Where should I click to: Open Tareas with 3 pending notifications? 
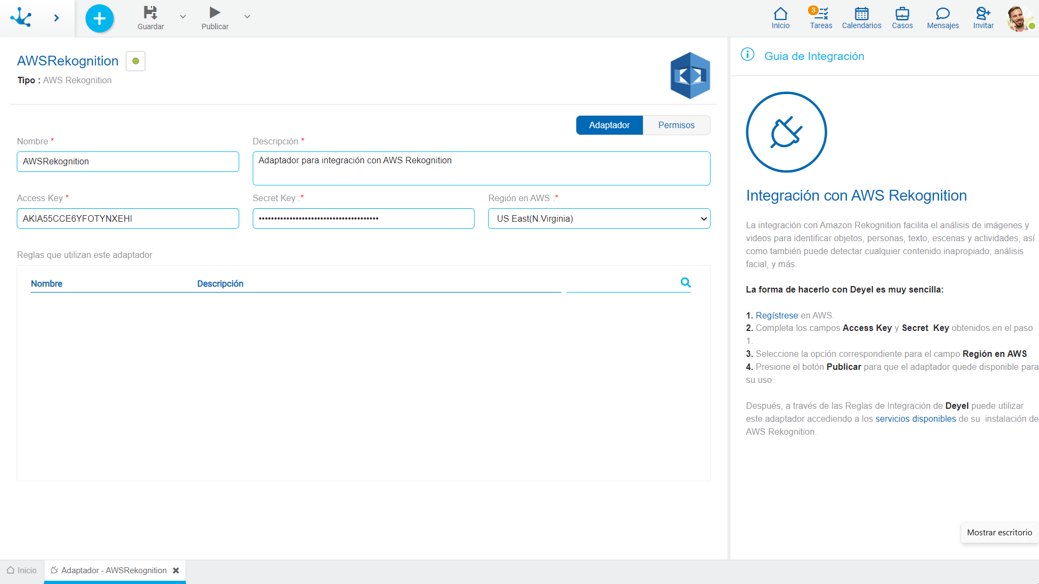pyautogui.click(x=820, y=17)
